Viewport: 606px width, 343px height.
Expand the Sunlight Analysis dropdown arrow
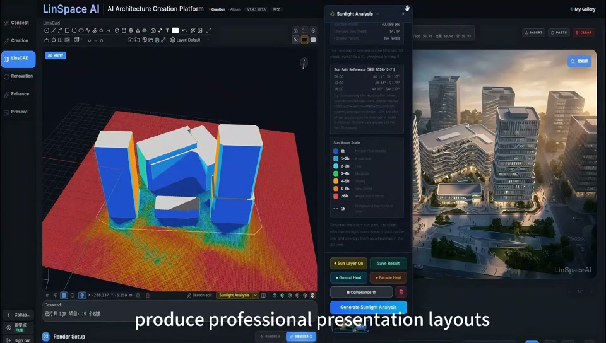pyautogui.click(x=256, y=295)
